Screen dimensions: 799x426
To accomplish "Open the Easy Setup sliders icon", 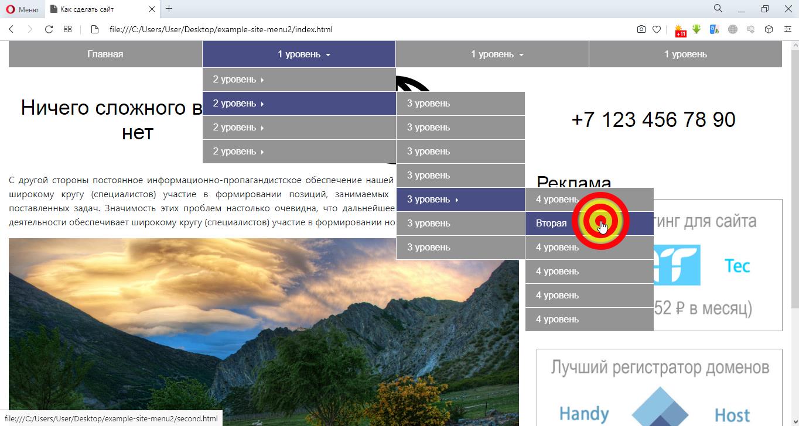I will [x=788, y=29].
